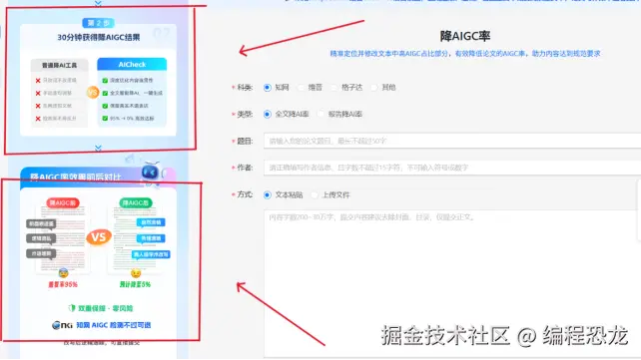This screenshot has width=641, height=360.
Task: Choose 上传文件 as the method
Action: [x=315, y=195]
